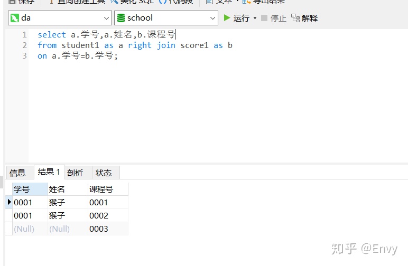Open the 'da' connection dropdown
Image resolution: width=408 pixels, height=266 pixels.
[106, 18]
